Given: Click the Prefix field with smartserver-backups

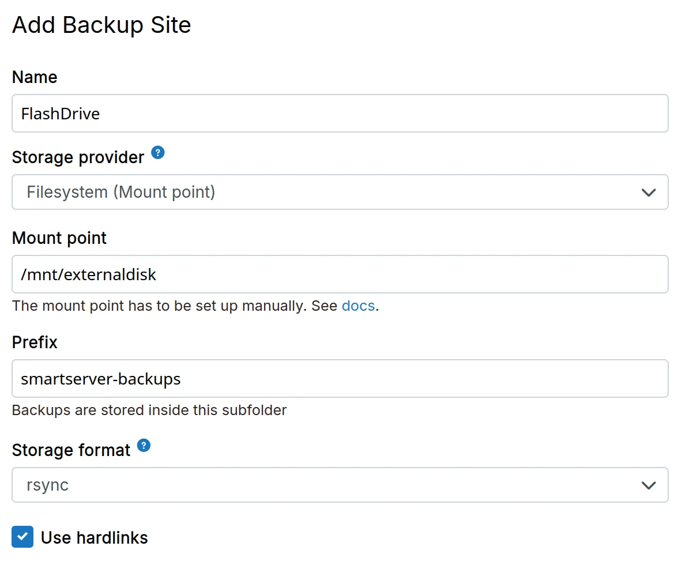Looking at the screenshot, I should point(340,378).
